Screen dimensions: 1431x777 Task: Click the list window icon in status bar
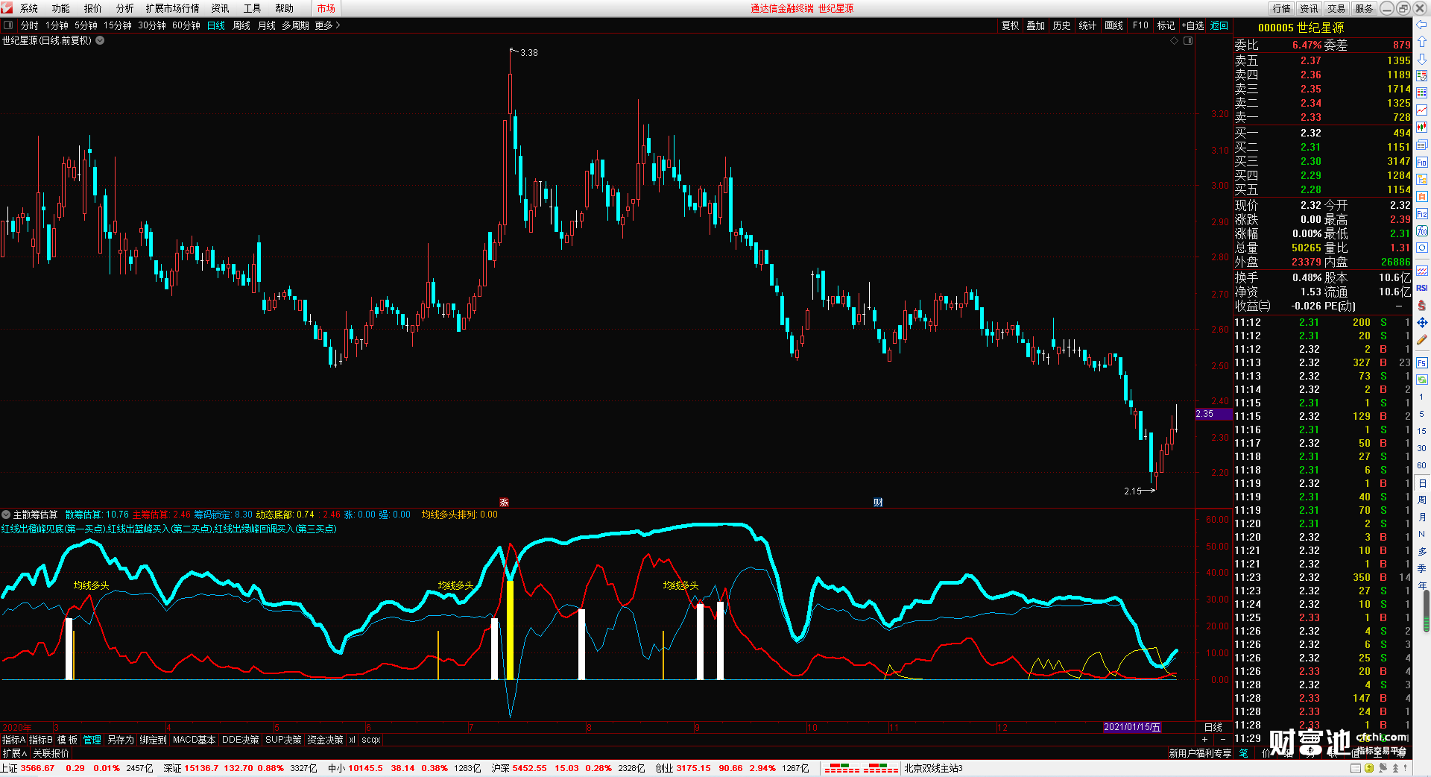coord(1356,768)
